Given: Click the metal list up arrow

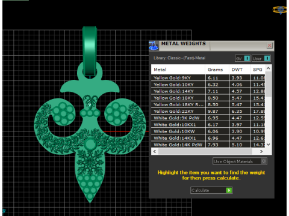Looking at the screenshot, I should 269,68.
